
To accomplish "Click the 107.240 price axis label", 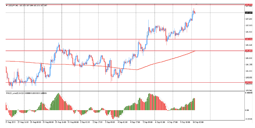I will (x=249, y=19).
